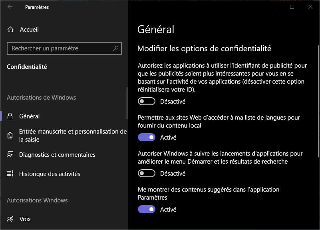Go to the Voix settings section
The width and height of the screenshot is (320, 230).
click(x=25, y=219)
